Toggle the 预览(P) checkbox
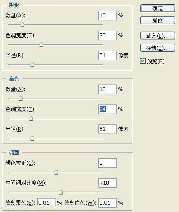This screenshot has height=212, width=179. [143, 61]
